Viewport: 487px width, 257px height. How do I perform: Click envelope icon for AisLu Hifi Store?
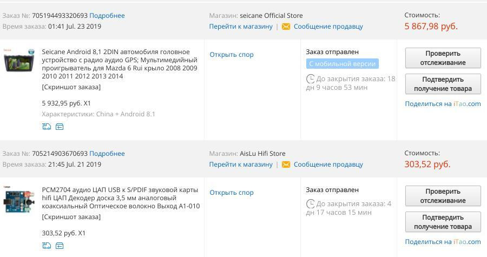coord(286,164)
